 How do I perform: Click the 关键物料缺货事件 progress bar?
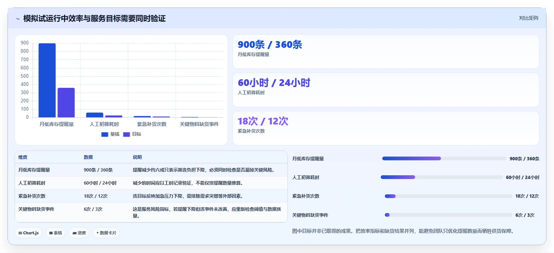448,215
